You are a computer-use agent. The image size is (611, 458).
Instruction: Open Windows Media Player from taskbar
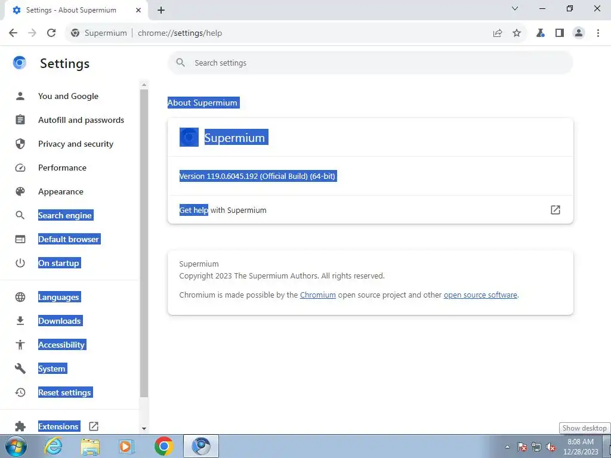pos(126,446)
